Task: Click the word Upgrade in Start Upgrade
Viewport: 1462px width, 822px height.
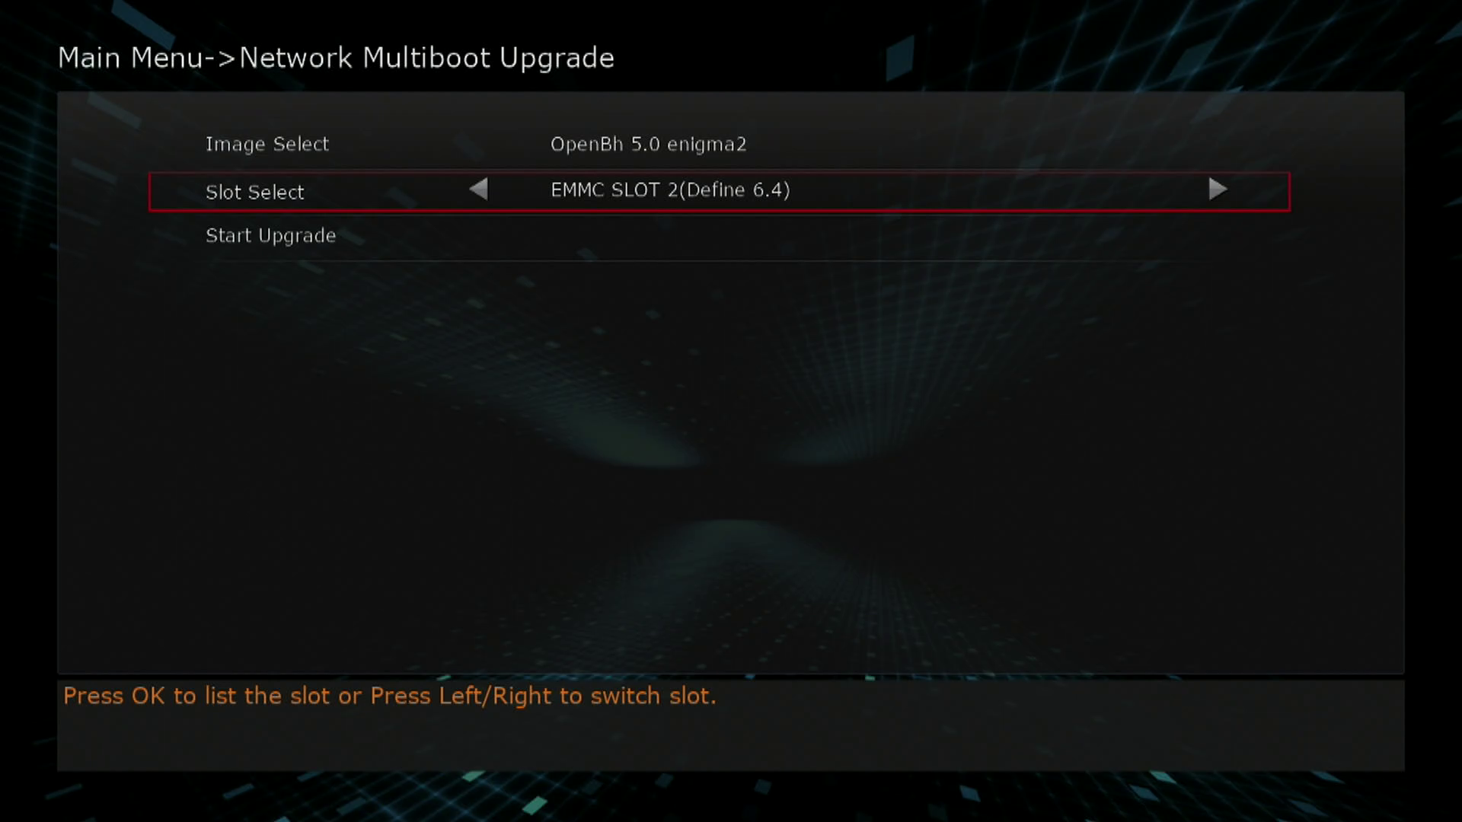Action: 297,236
